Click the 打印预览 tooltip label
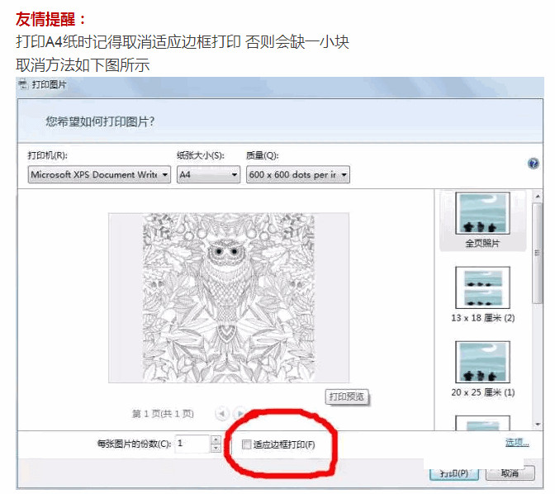555x494 pixels. (x=347, y=397)
